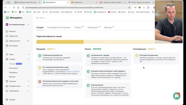
Task: Open Избранное in the sidebar
Action: [x=13, y=36]
